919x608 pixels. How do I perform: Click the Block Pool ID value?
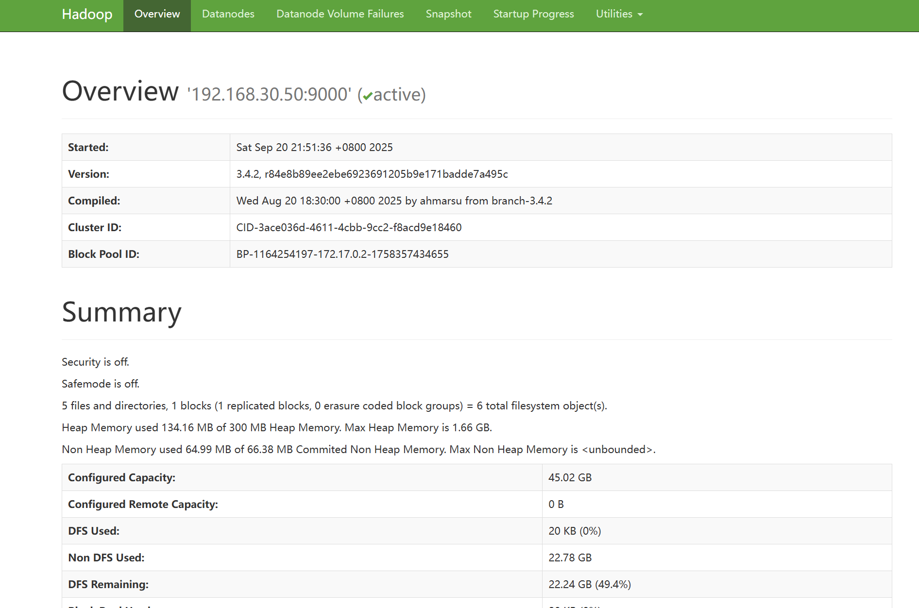[x=342, y=254]
